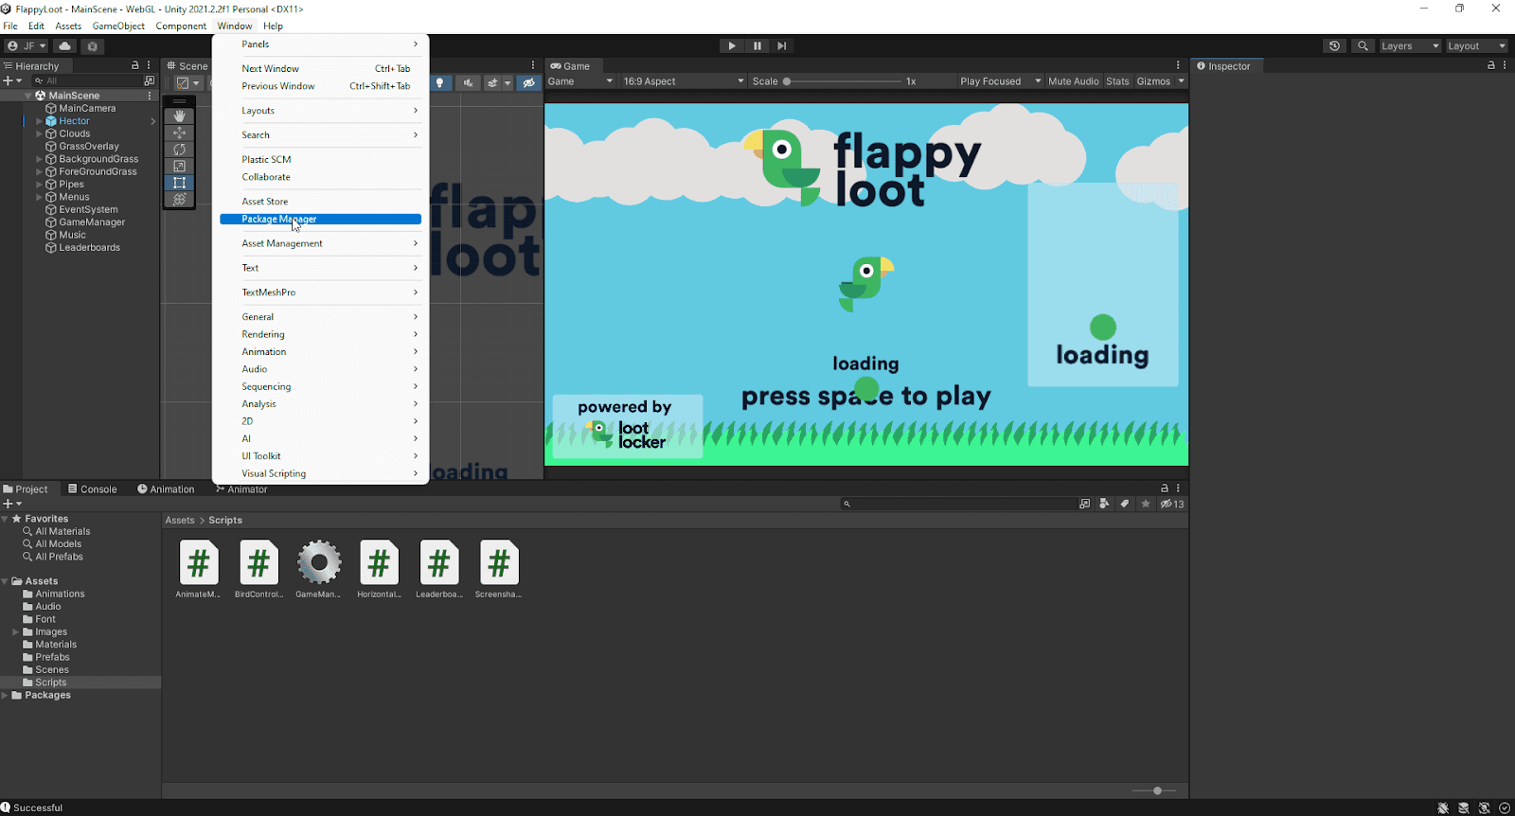The height and width of the screenshot is (816, 1515).
Task: Expand Hector object in Hierarchy
Action: click(39, 121)
